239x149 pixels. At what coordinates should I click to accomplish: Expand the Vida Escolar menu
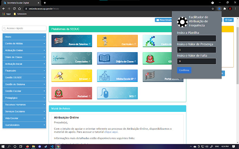(x=24, y=118)
